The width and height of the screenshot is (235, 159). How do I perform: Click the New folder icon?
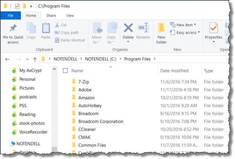point(161,28)
